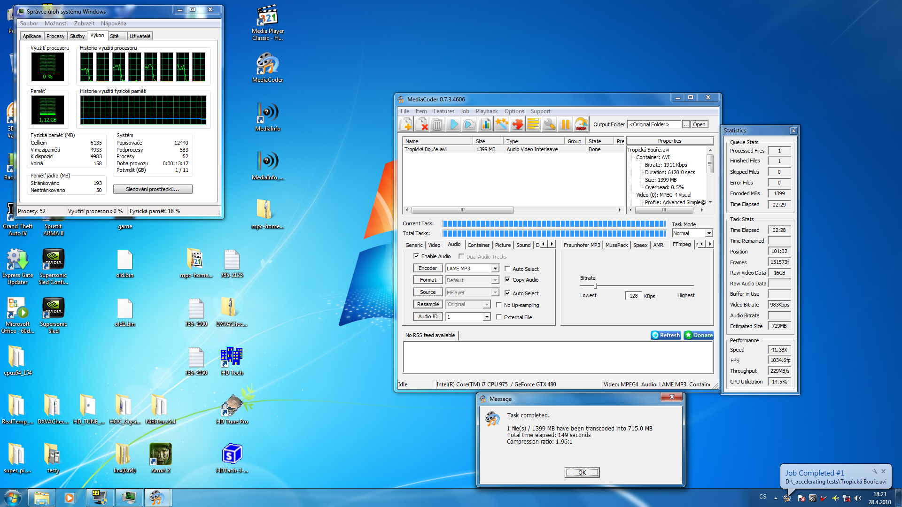902x507 pixels.
Task: Toggle the Enable Audio checkbox
Action: click(x=416, y=256)
